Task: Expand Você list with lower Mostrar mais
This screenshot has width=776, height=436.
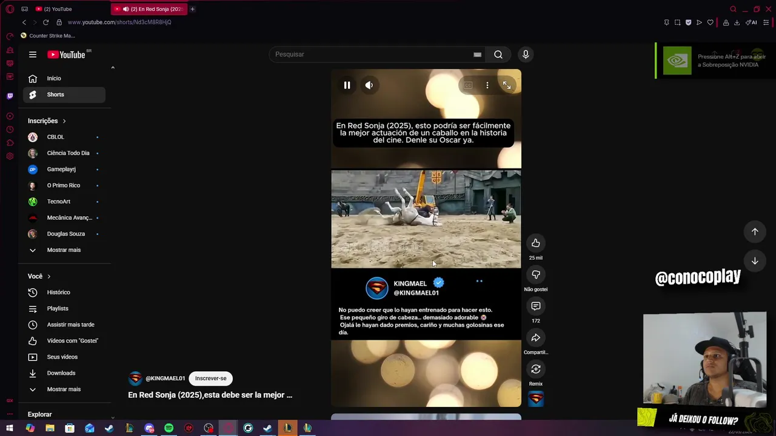Action: [64, 389]
